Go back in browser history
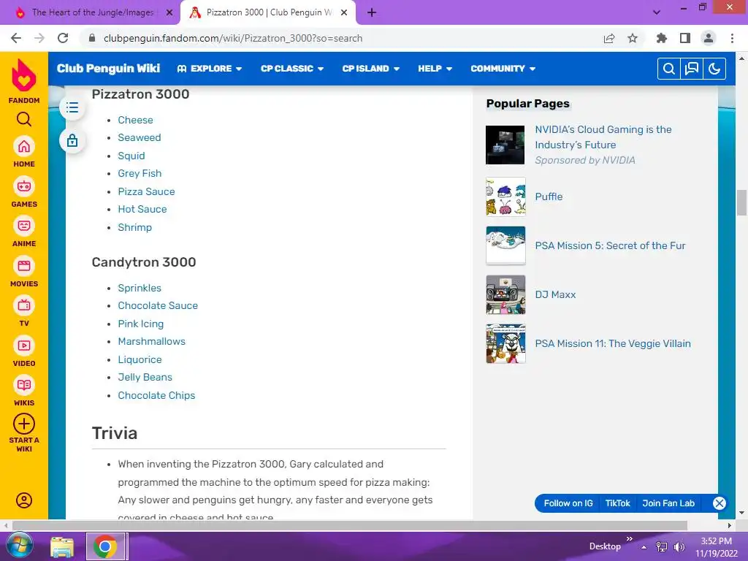748x561 pixels. point(16,38)
